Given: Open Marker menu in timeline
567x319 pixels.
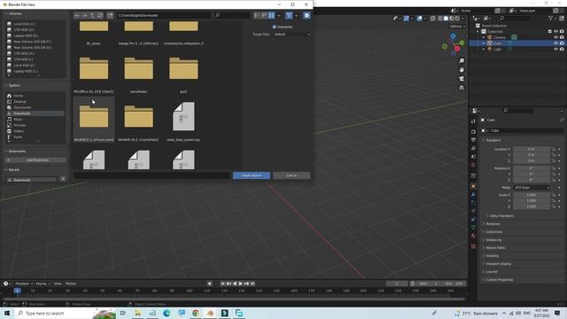Looking at the screenshot, I should [x=71, y=284].
